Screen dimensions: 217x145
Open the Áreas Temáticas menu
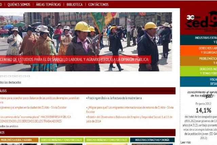[48, 4]
